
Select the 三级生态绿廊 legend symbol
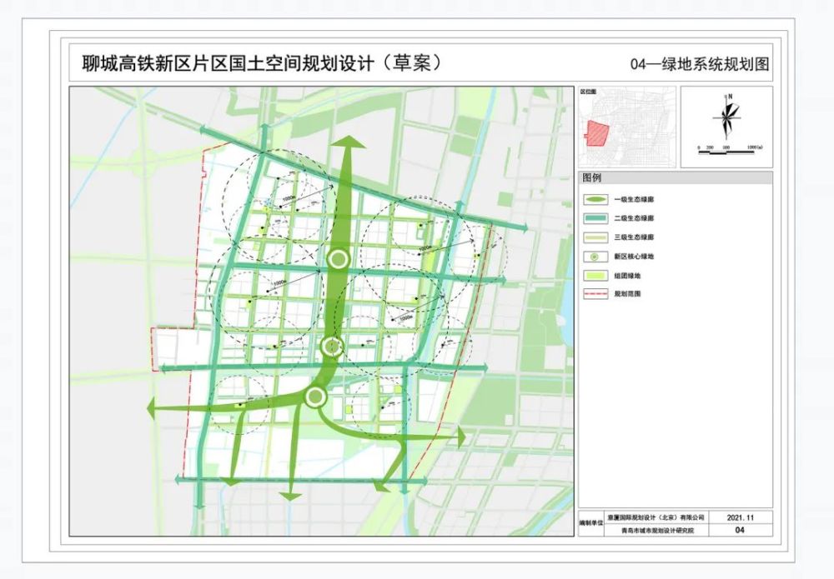tap(595, 237)
